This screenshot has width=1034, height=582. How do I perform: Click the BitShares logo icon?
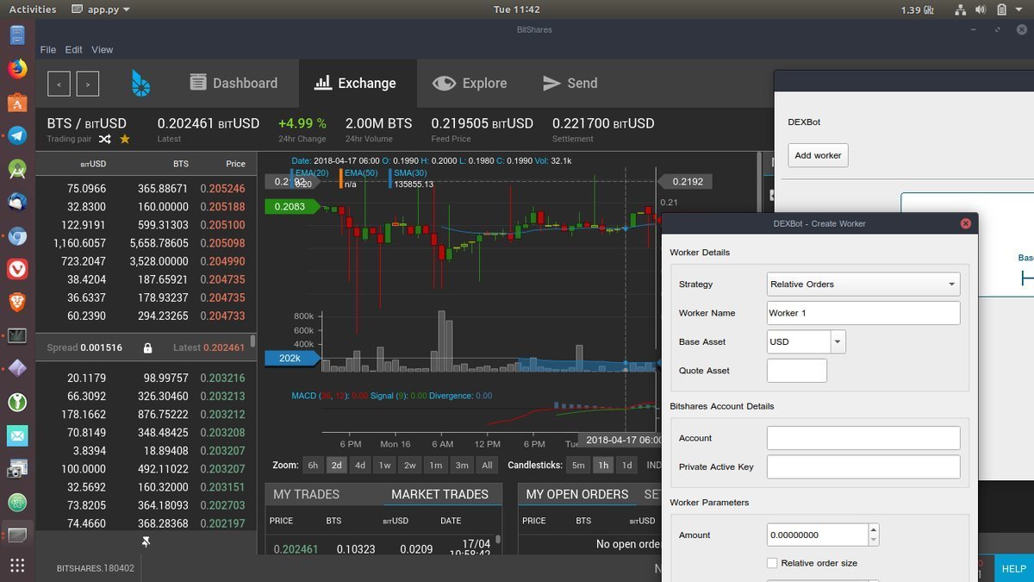pyautogui.click(x=140, y=84)
